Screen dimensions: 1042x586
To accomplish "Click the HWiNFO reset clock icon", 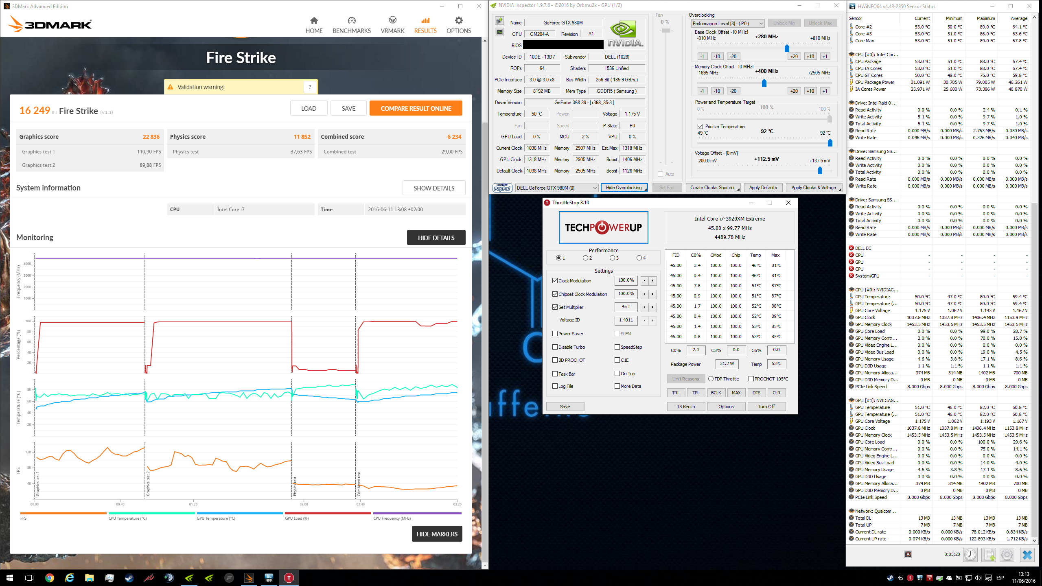I will pyautogui.click(x=970, y=555).
